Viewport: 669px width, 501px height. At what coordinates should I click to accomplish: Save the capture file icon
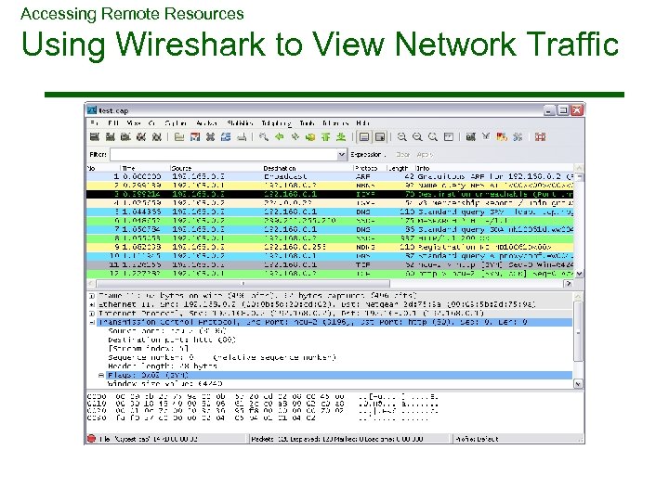click(195, 136)
